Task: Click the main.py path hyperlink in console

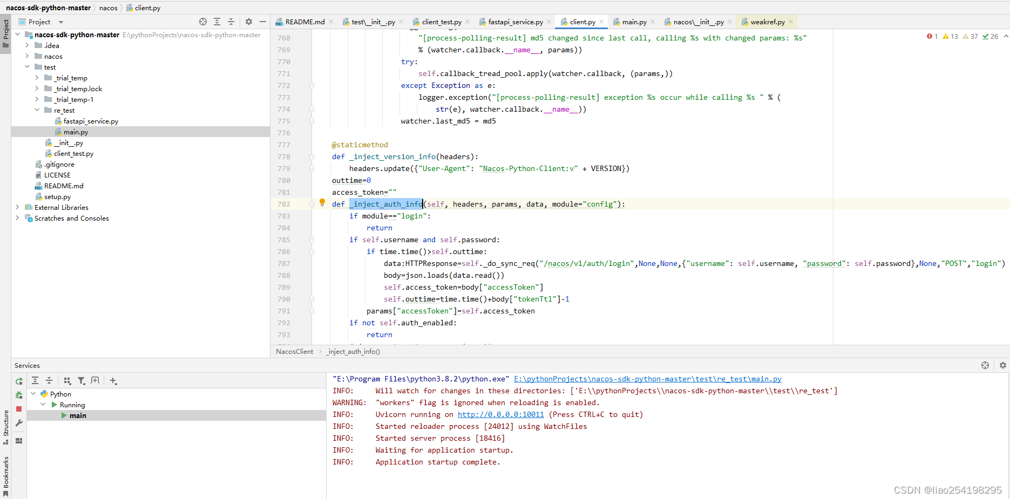Action: [647, 379]
